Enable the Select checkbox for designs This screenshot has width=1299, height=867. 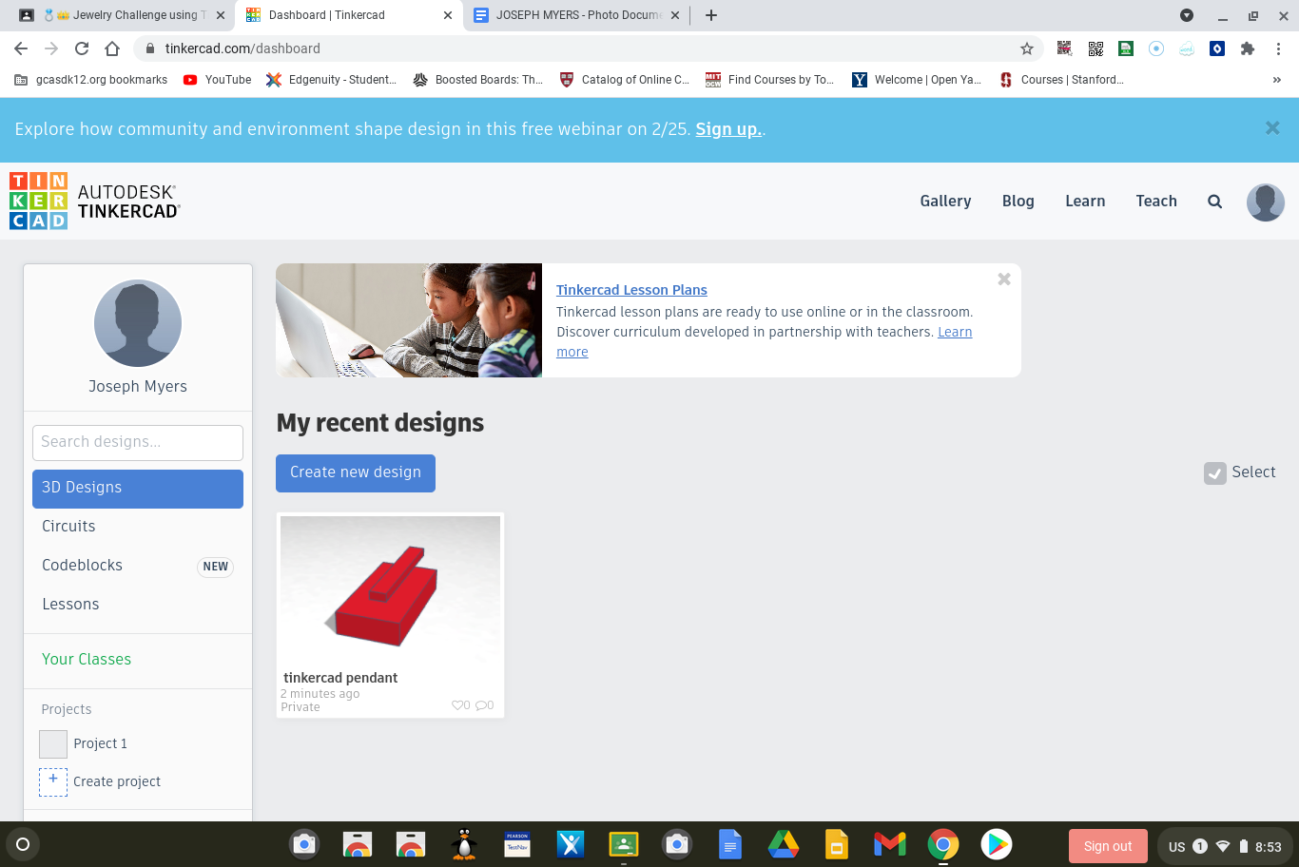pos(1214,472)
